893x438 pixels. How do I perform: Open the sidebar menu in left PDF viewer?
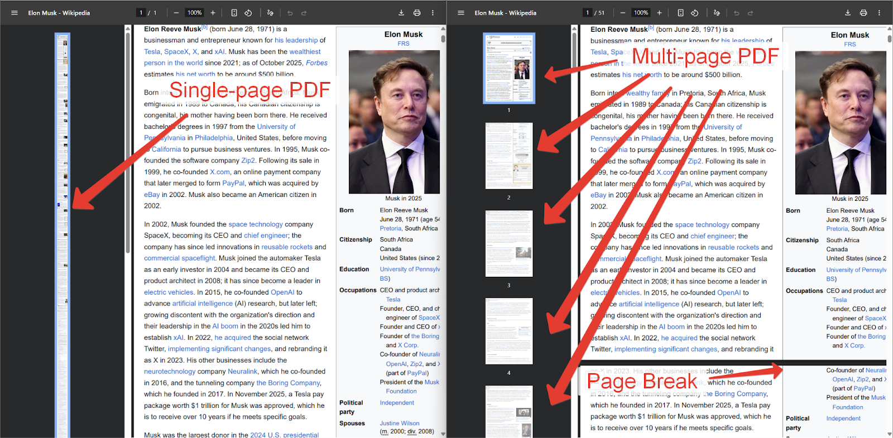pyautogui.click(x=15, y=13)
